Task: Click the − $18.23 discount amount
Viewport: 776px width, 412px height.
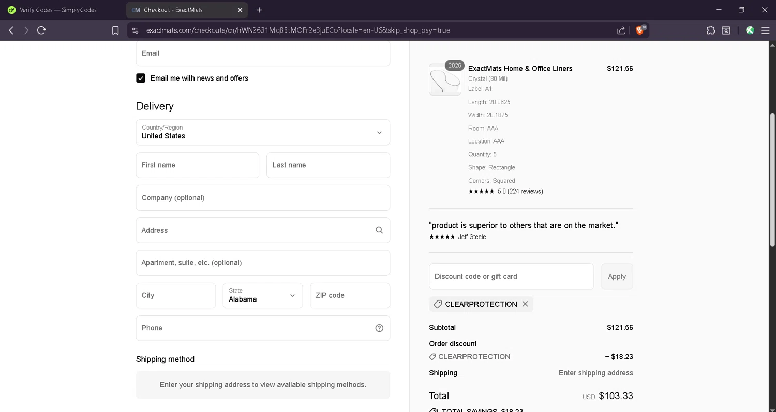Action: coord(619,357)
